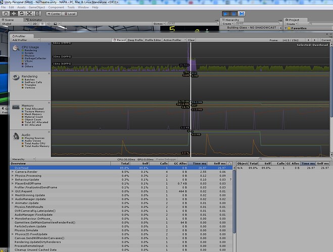Open scene effects image icon

pos(55,24)
